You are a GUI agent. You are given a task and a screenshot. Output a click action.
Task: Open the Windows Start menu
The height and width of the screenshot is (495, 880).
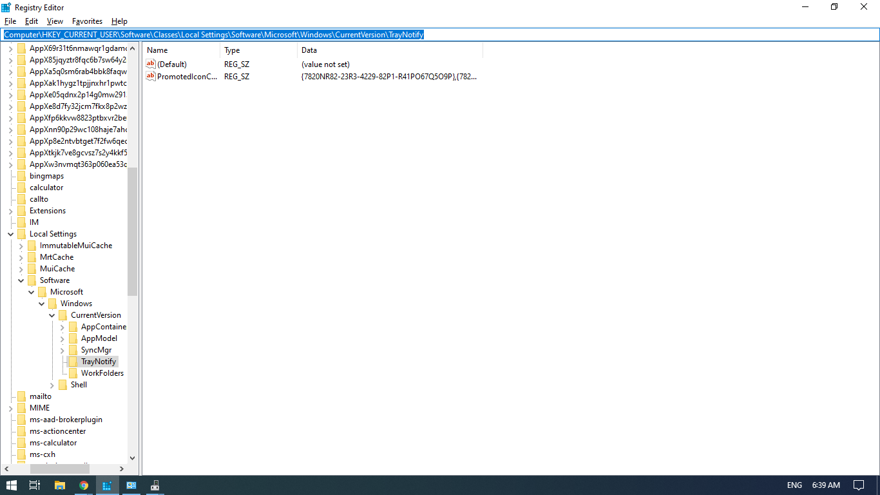pyautogui.click(x=11, y=485)
